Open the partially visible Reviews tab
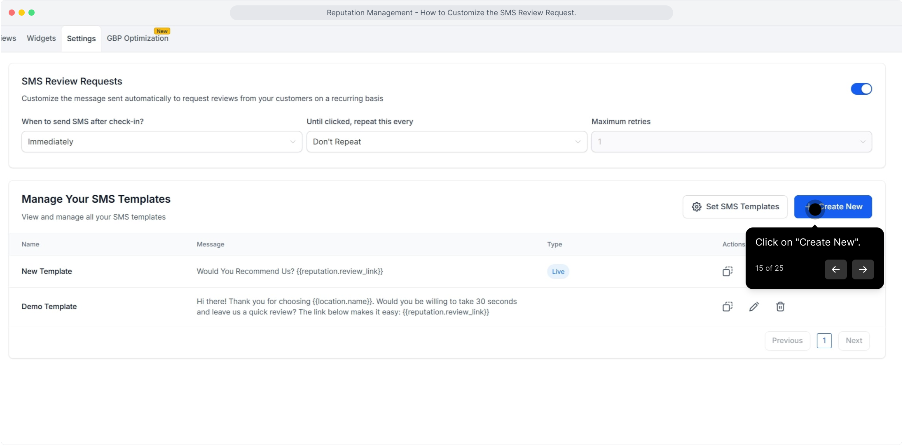The width and height of the screenshot is (903, 445). click(x=8, y=38)
